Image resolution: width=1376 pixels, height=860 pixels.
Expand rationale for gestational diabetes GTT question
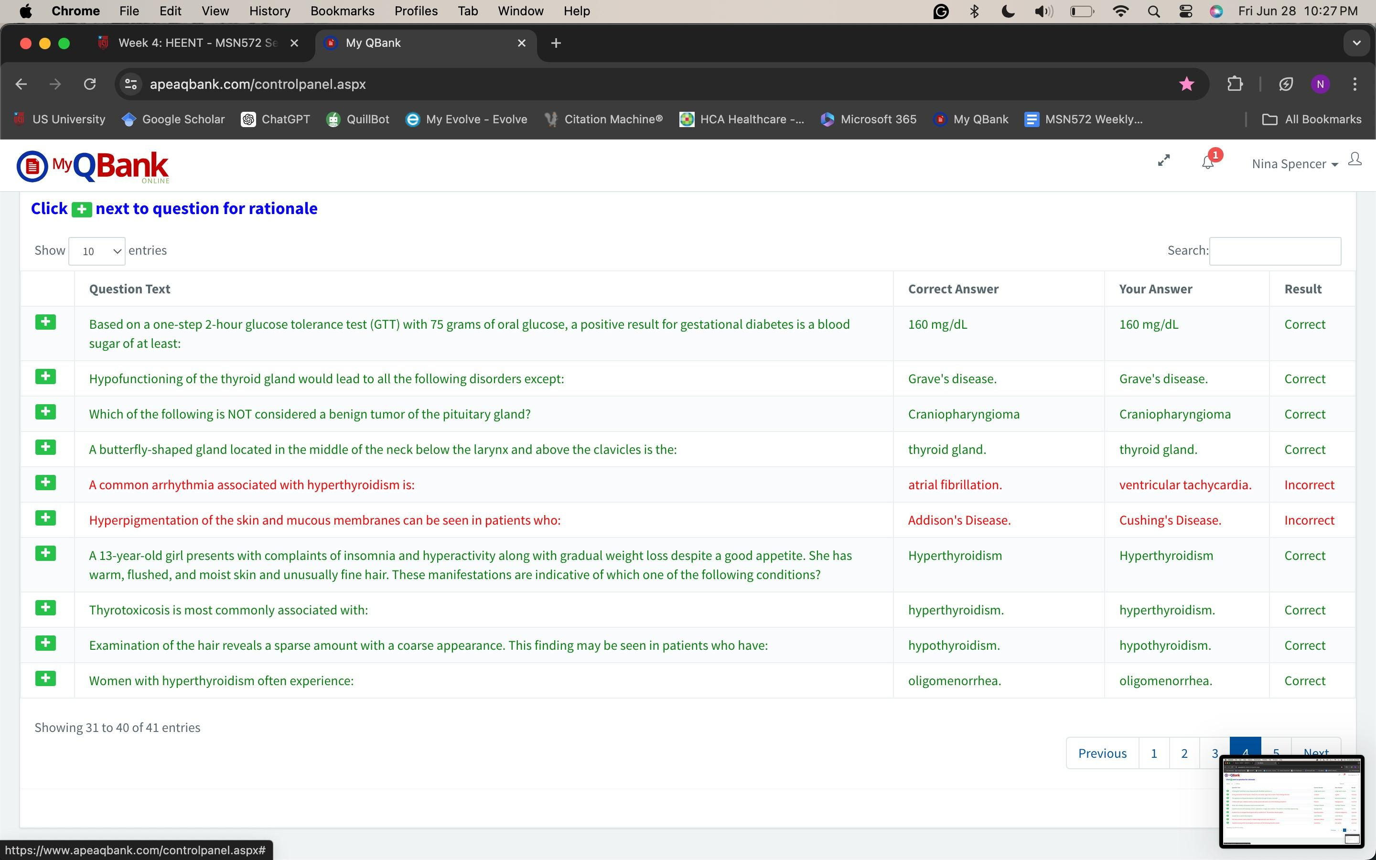[45, 322]
